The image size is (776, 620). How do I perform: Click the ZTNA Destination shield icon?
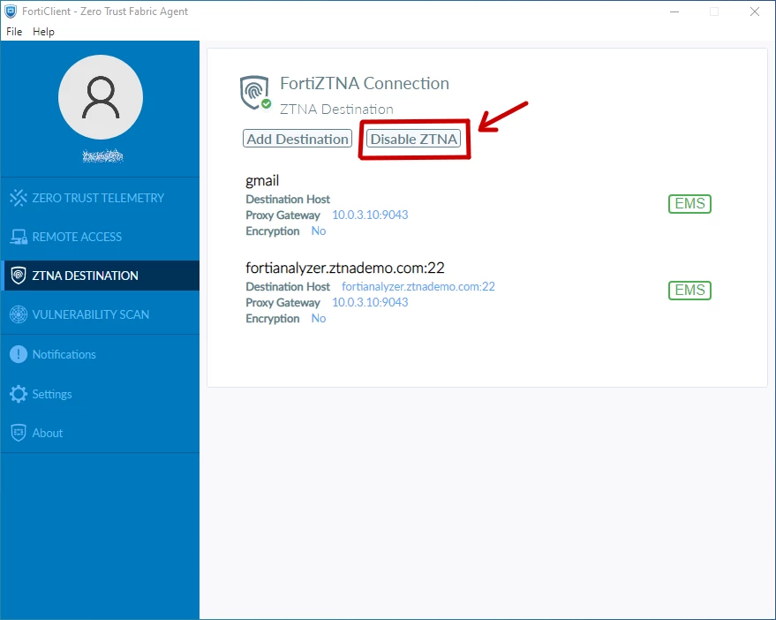(x=19, y=276)
